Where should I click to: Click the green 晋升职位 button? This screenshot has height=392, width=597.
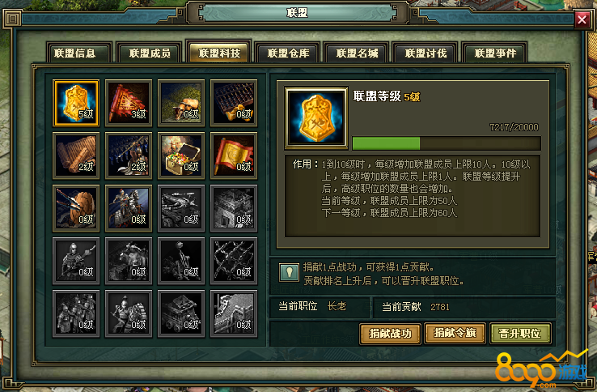pyautogui.click(x=520, y=334)
